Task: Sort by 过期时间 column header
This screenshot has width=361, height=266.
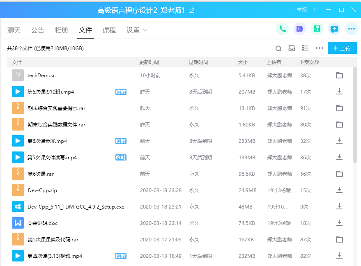Action: click(x=198, y=62)
